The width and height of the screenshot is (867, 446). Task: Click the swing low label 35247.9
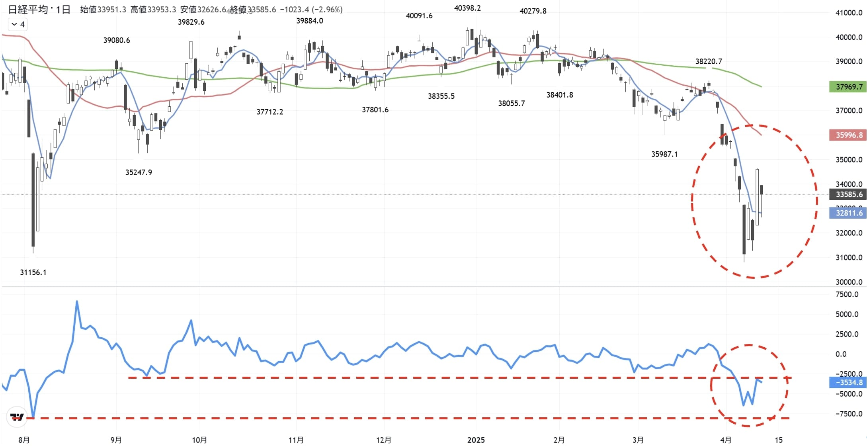[x=139, y=172]
